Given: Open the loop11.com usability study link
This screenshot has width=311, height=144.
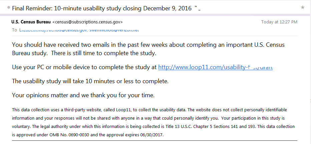Looking at the screenshot, I should [215, 67].
